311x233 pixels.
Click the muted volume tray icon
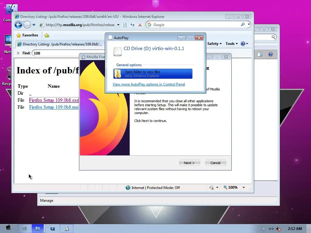coord(279,229)
